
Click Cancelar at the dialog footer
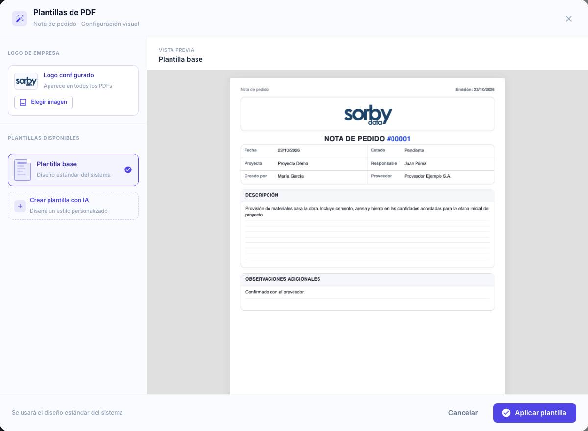click(x=463, y=413)
